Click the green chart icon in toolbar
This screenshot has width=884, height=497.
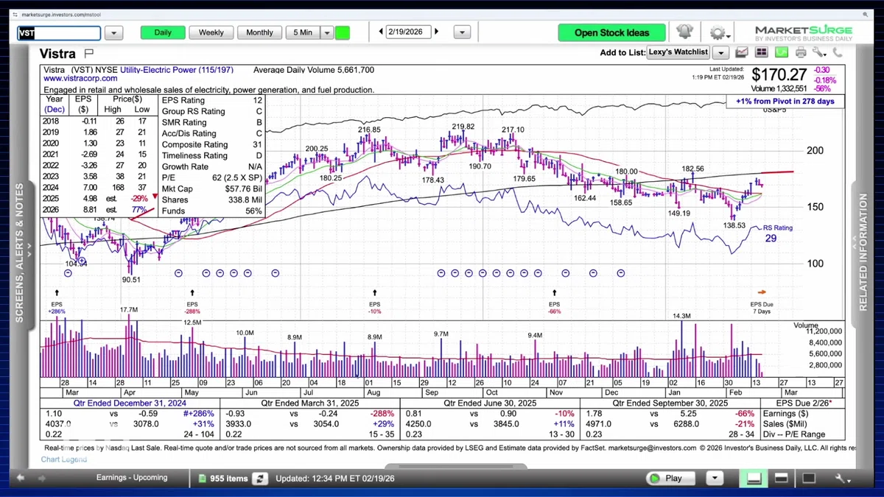(781, 53)
